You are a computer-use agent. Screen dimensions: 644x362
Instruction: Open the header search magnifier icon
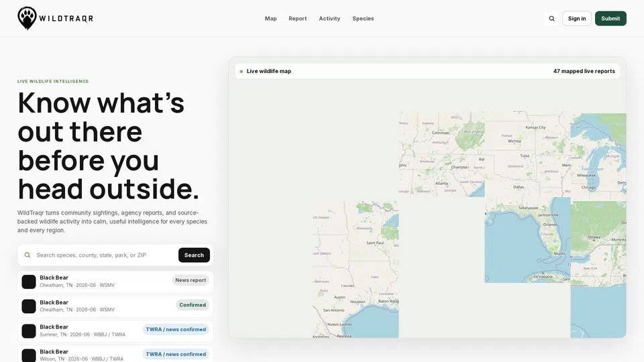pos(551,19)
